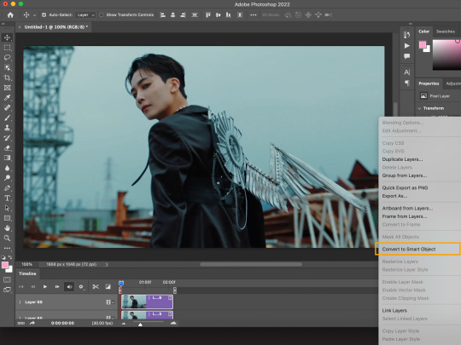Choose Artboard from Layers menu item
This screenshot has height=345, width=461.
tap(407, 209)
